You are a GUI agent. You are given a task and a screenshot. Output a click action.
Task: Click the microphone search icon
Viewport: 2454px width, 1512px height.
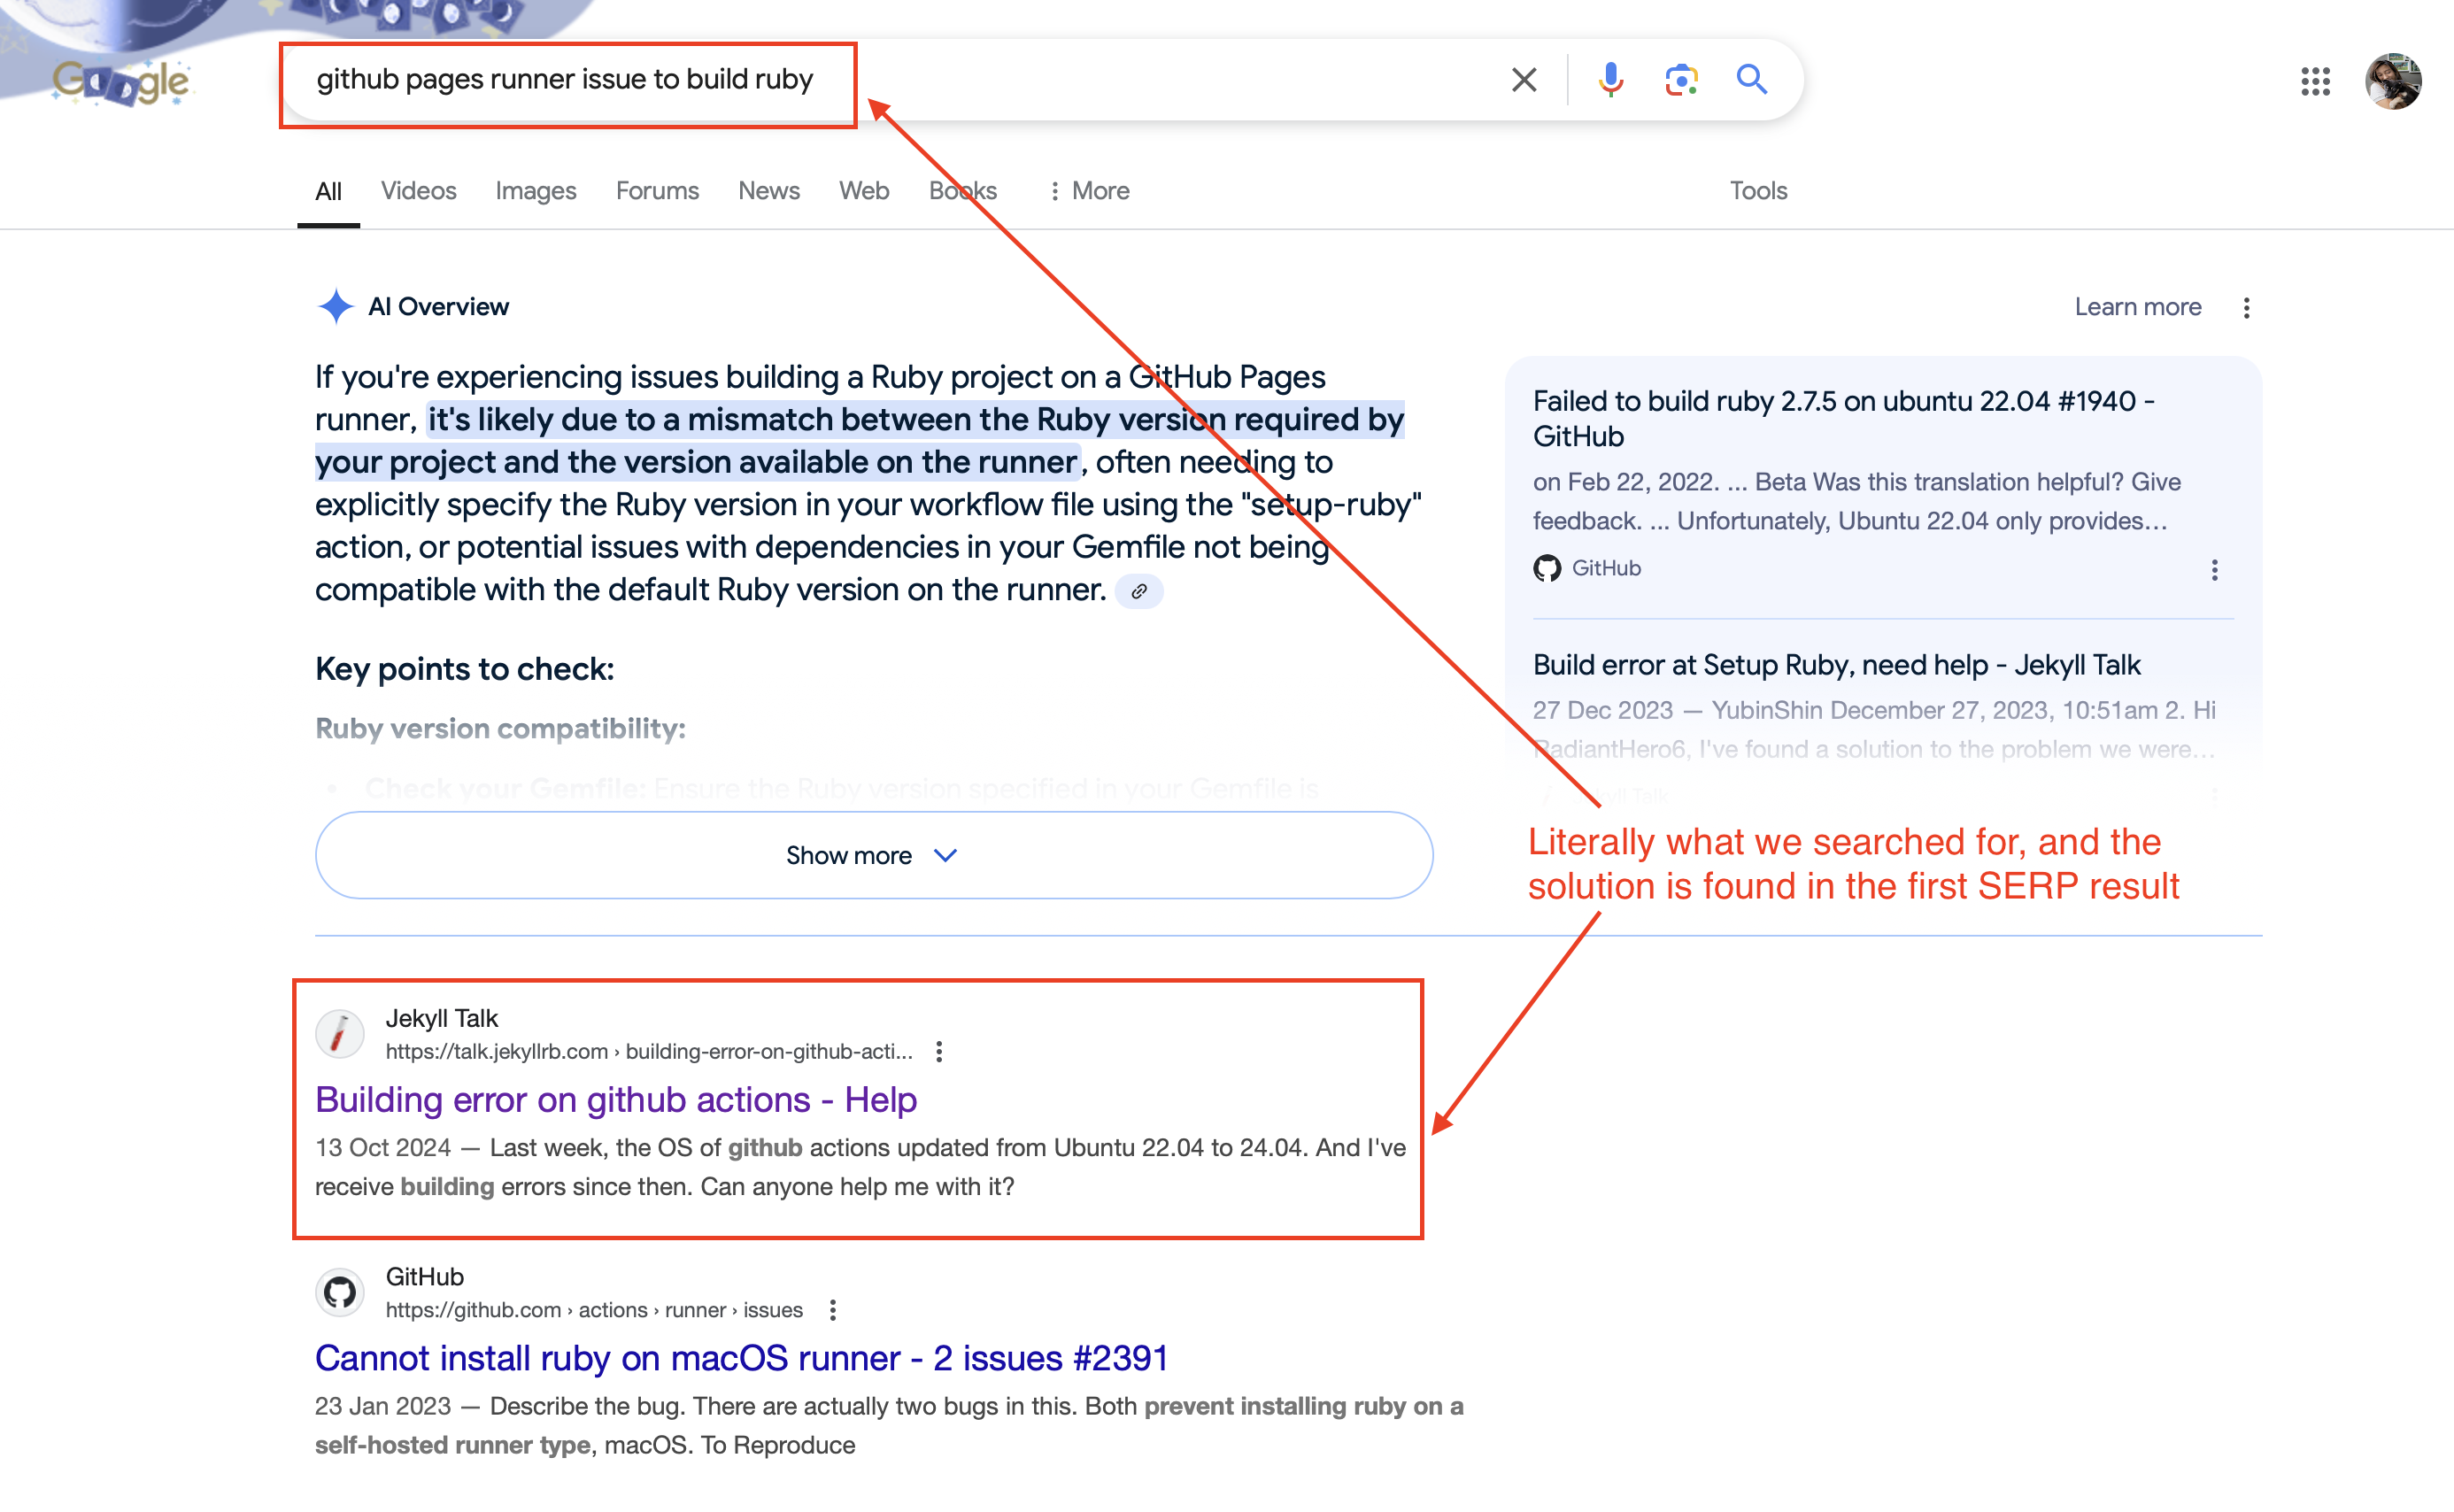[x=1608, y=79]
